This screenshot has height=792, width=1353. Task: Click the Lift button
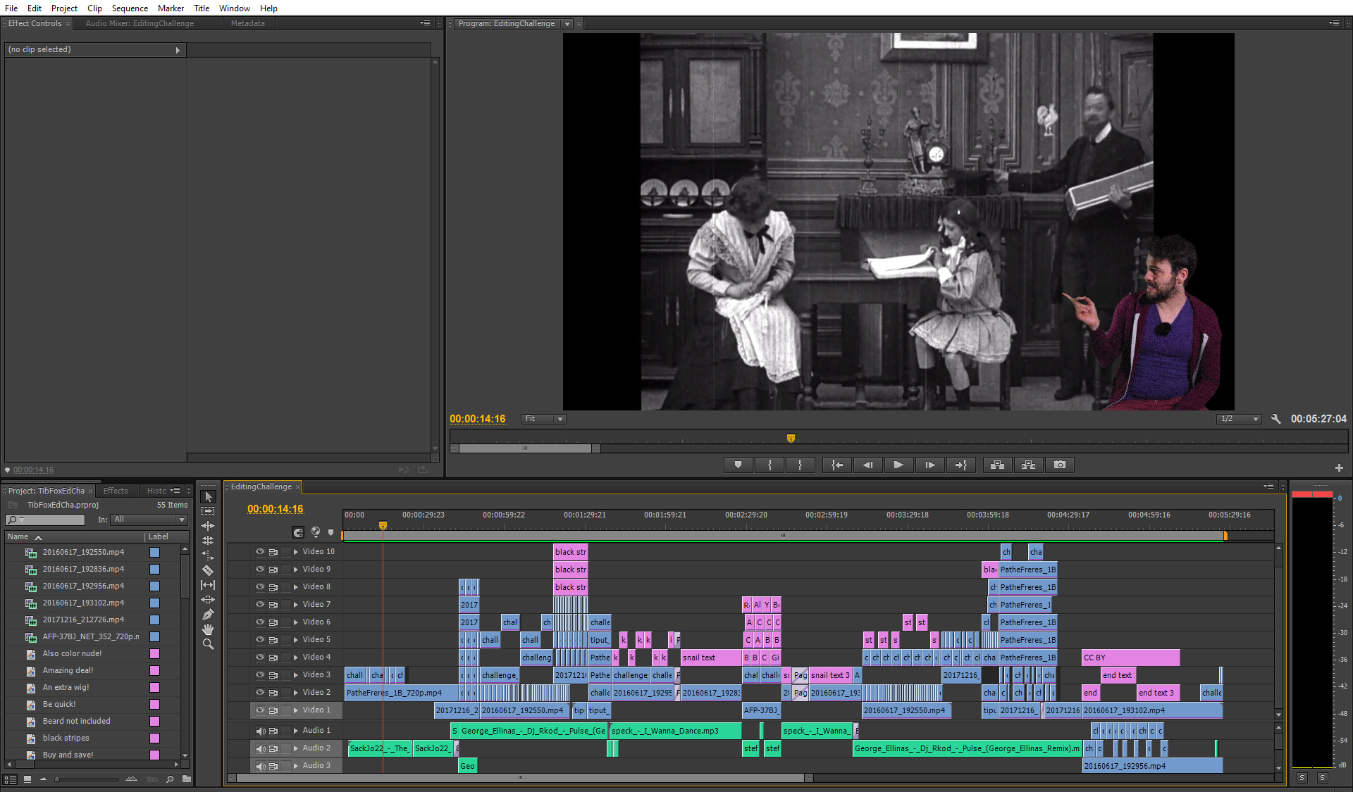pos(997,465)
